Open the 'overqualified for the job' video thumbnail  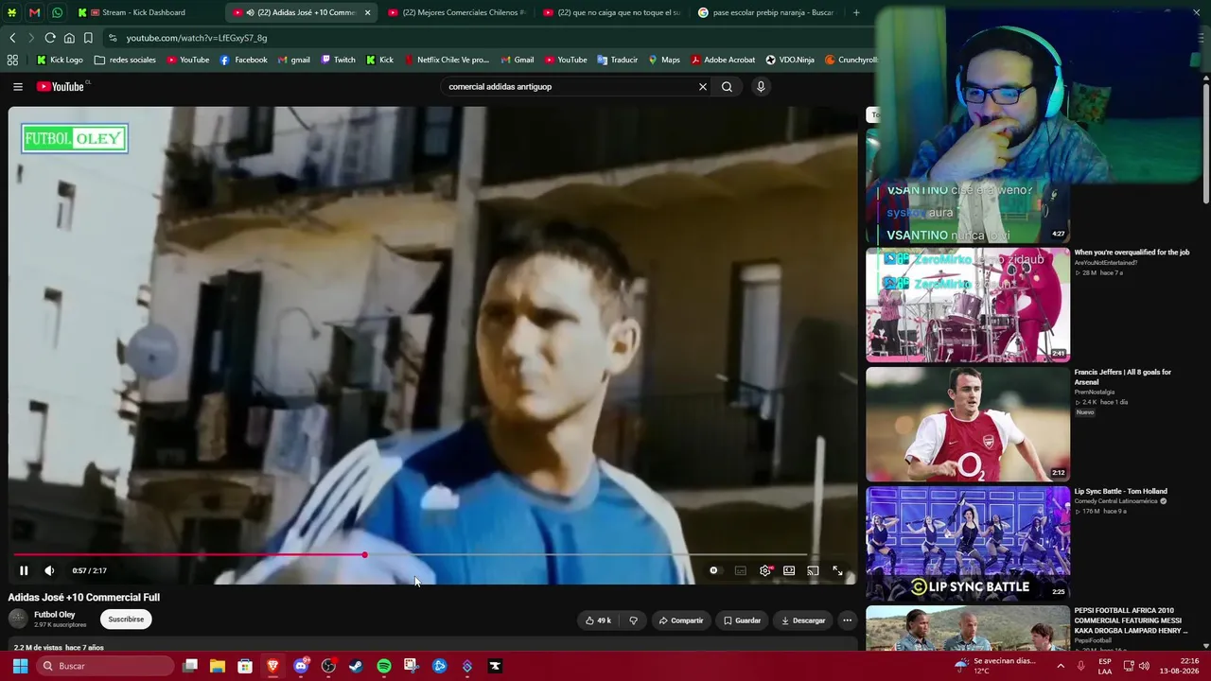[968, 305]
